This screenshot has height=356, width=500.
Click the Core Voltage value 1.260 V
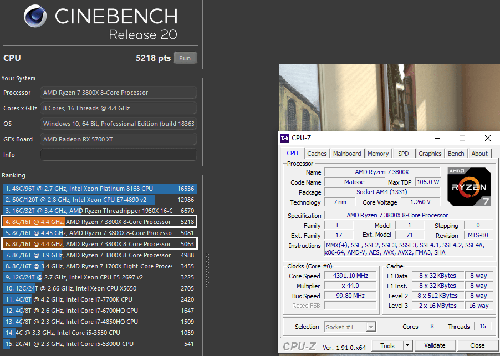click(420, 202)
